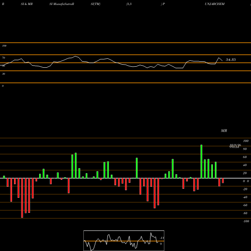Click the 60 label on MR axis

245,157
